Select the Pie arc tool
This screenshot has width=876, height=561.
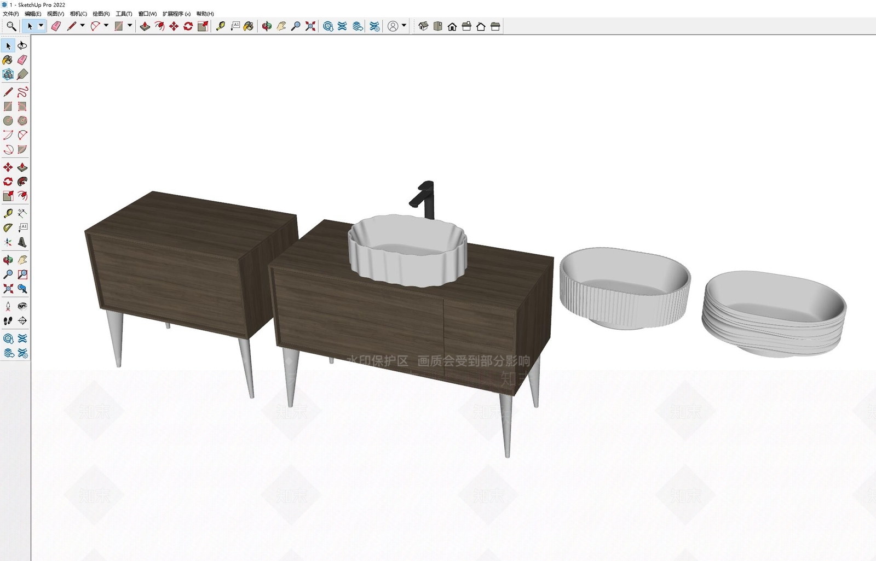coord(22,149)
